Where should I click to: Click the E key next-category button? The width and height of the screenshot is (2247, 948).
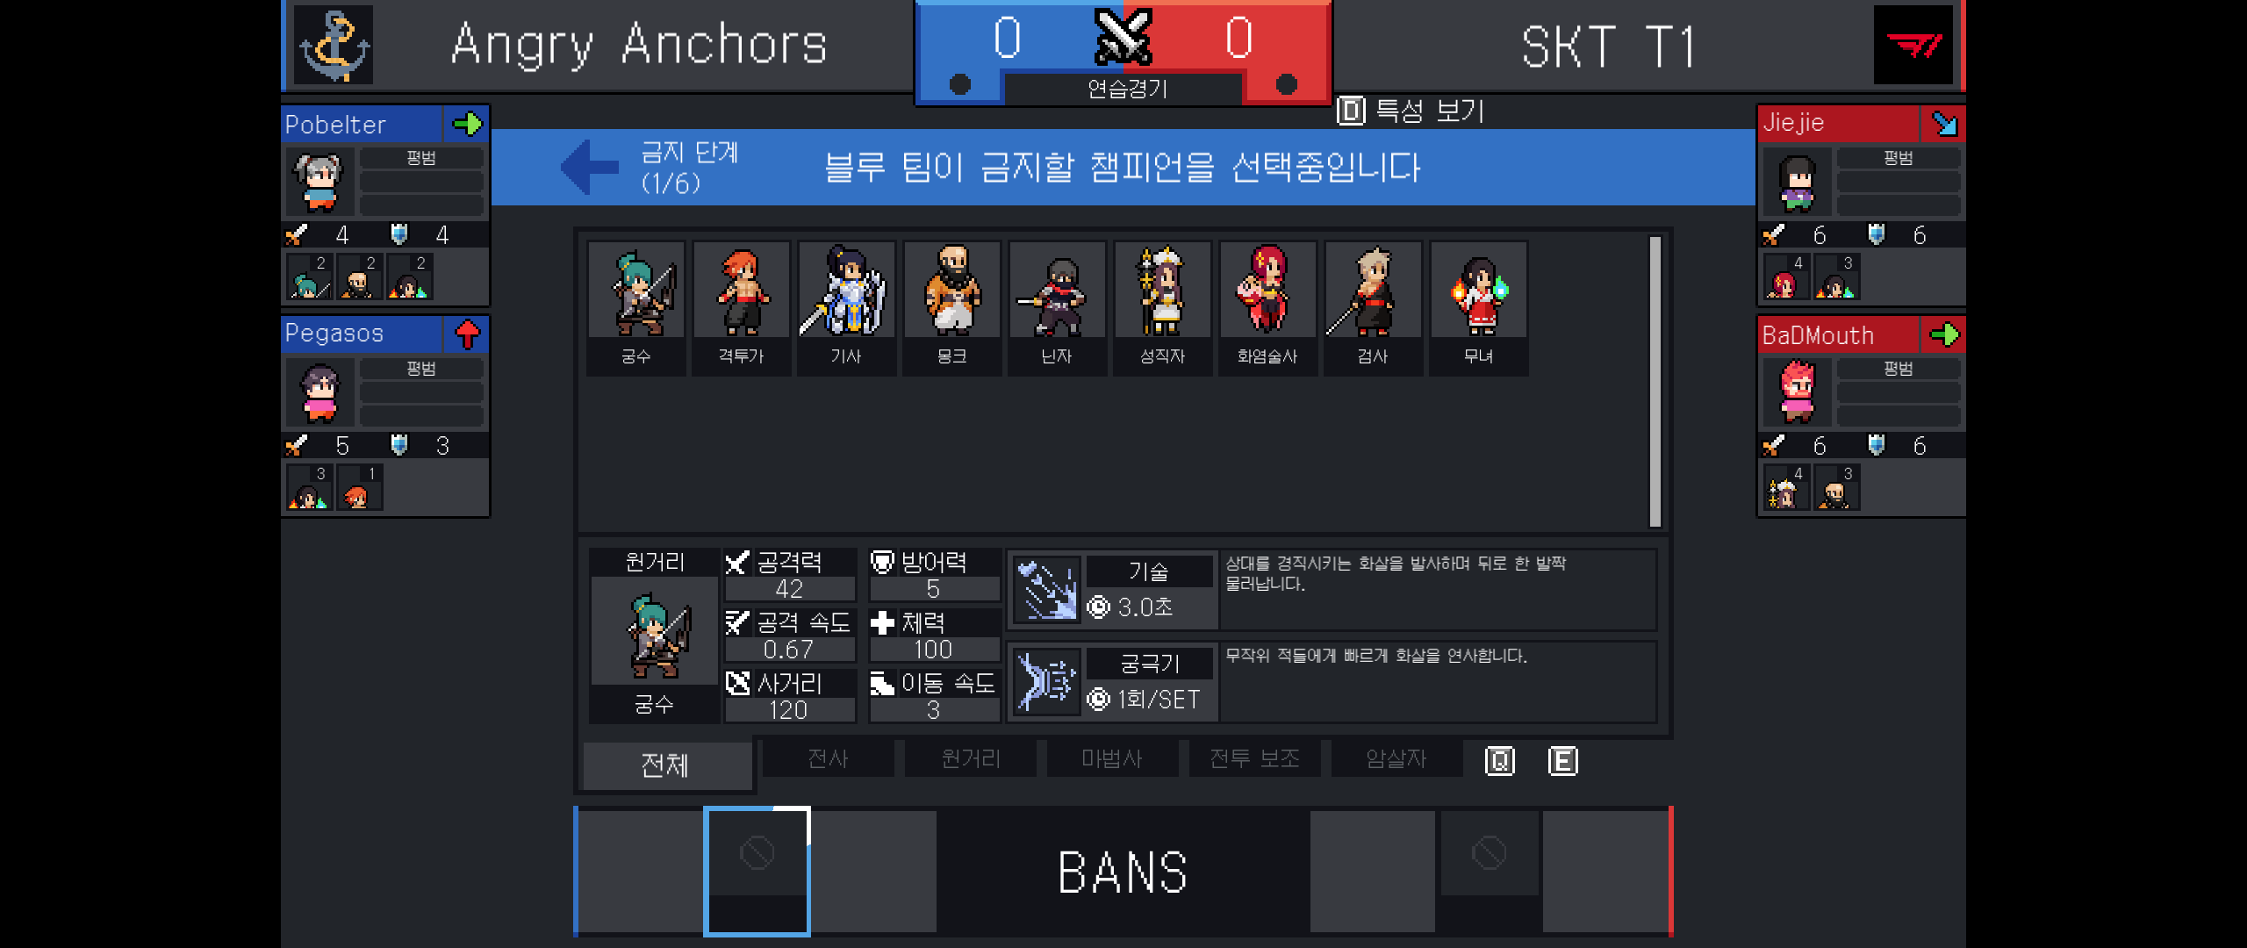[x=1563, y=761]
